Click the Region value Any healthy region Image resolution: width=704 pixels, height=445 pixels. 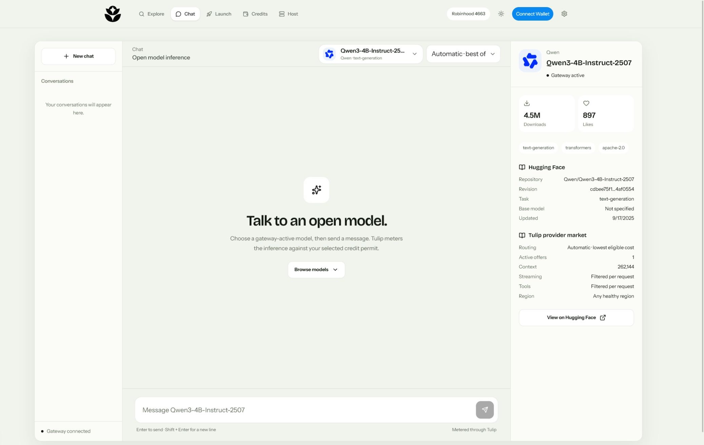click(613, 296)
